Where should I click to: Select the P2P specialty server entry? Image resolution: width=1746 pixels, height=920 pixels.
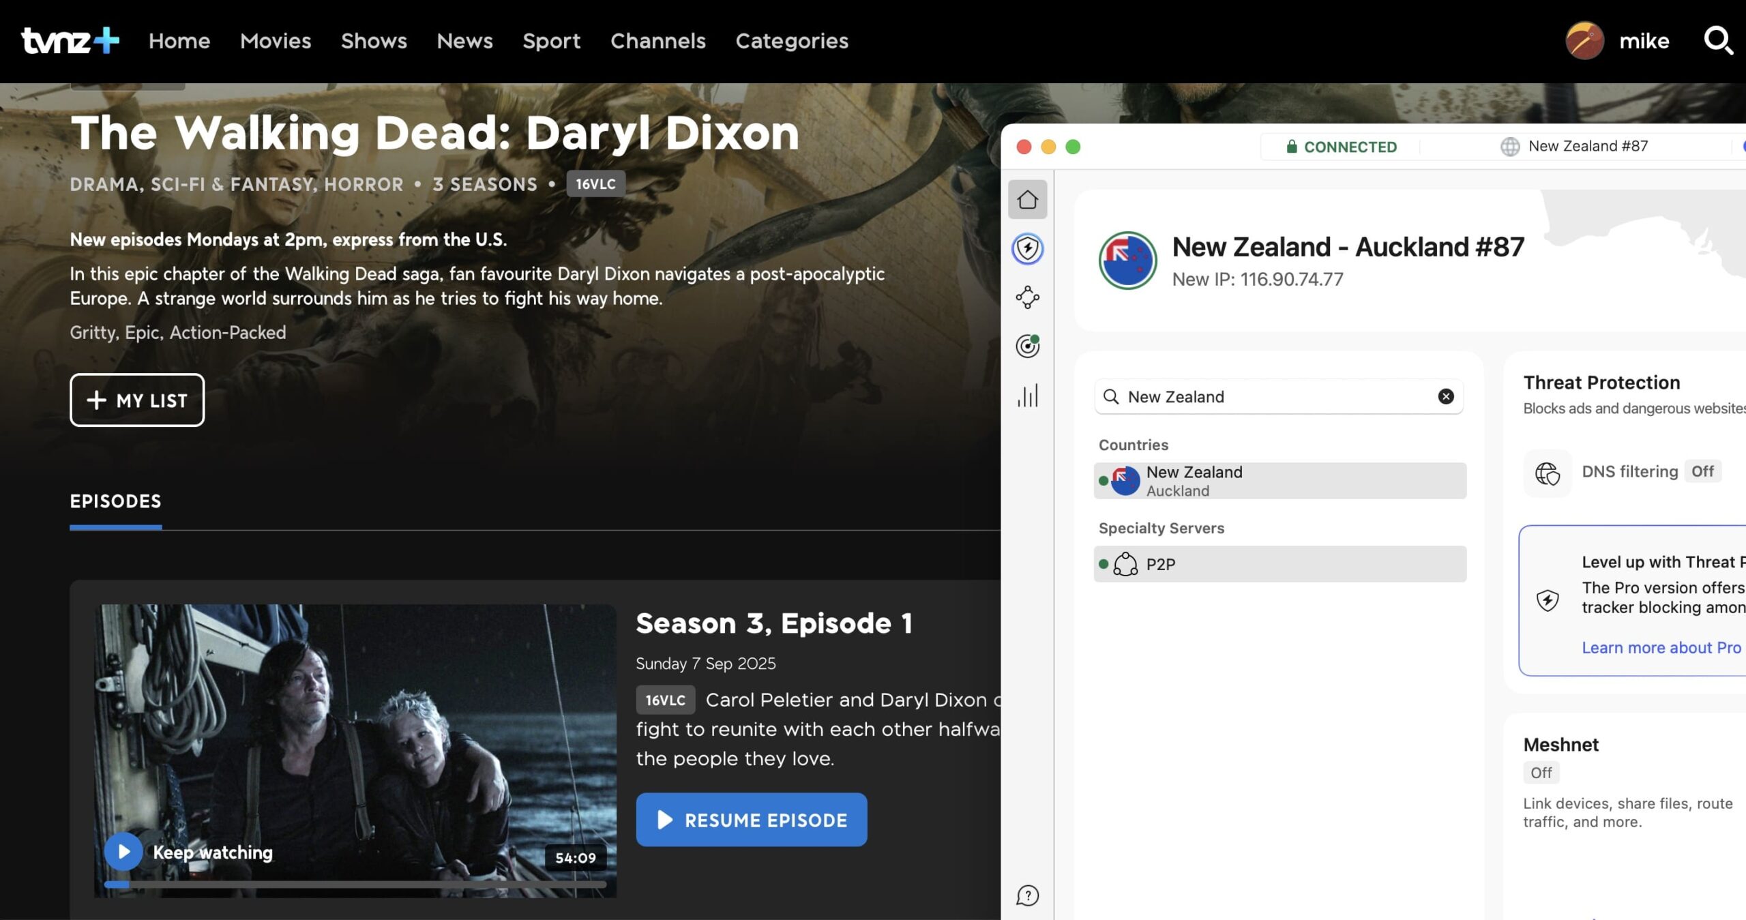coord(1279,564)
